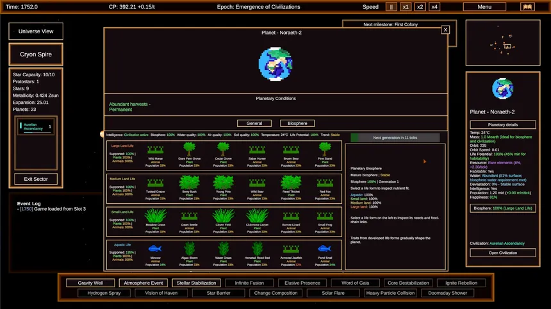Click the Open Civilization button
This screenshot has width=551, height=309.
[x=502, y=253]
